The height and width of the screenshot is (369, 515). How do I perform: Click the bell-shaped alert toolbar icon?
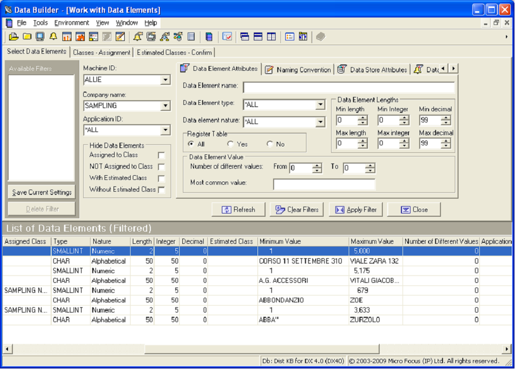coord(53,37)
